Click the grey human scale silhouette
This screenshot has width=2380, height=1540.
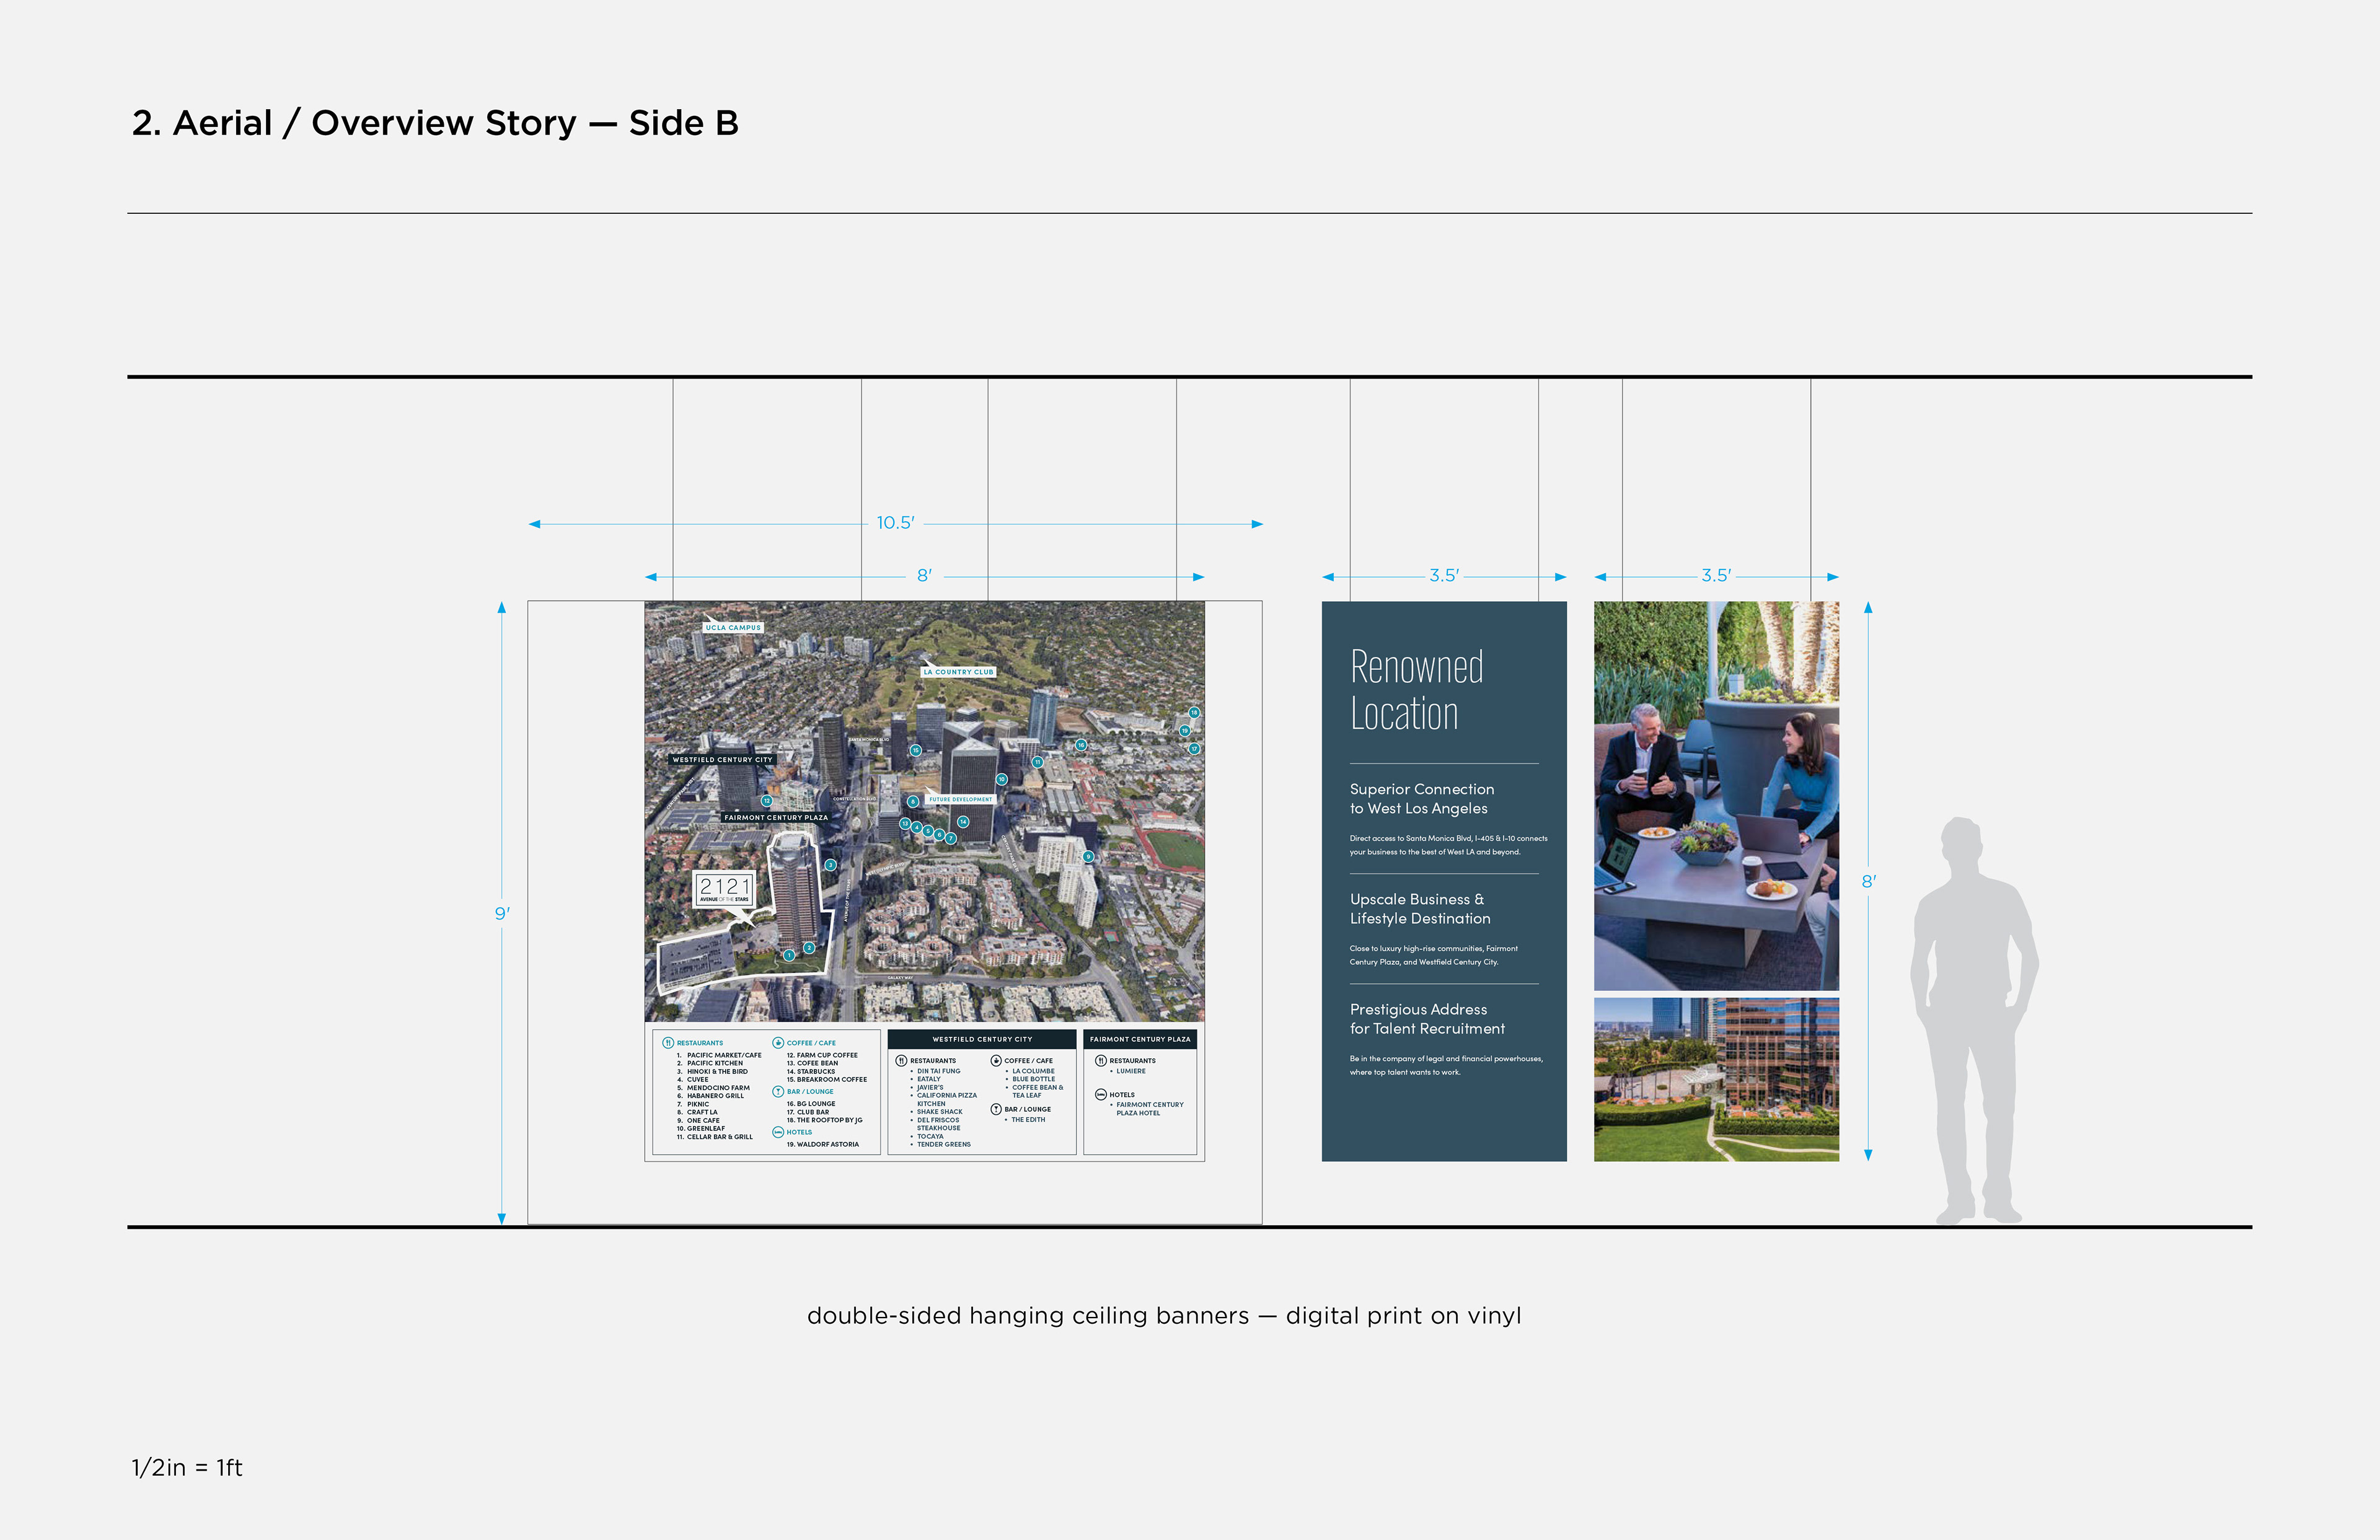(x=1974, y=1020)
